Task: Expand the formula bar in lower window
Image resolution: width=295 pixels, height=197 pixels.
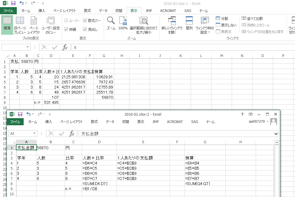Action: 276,134
